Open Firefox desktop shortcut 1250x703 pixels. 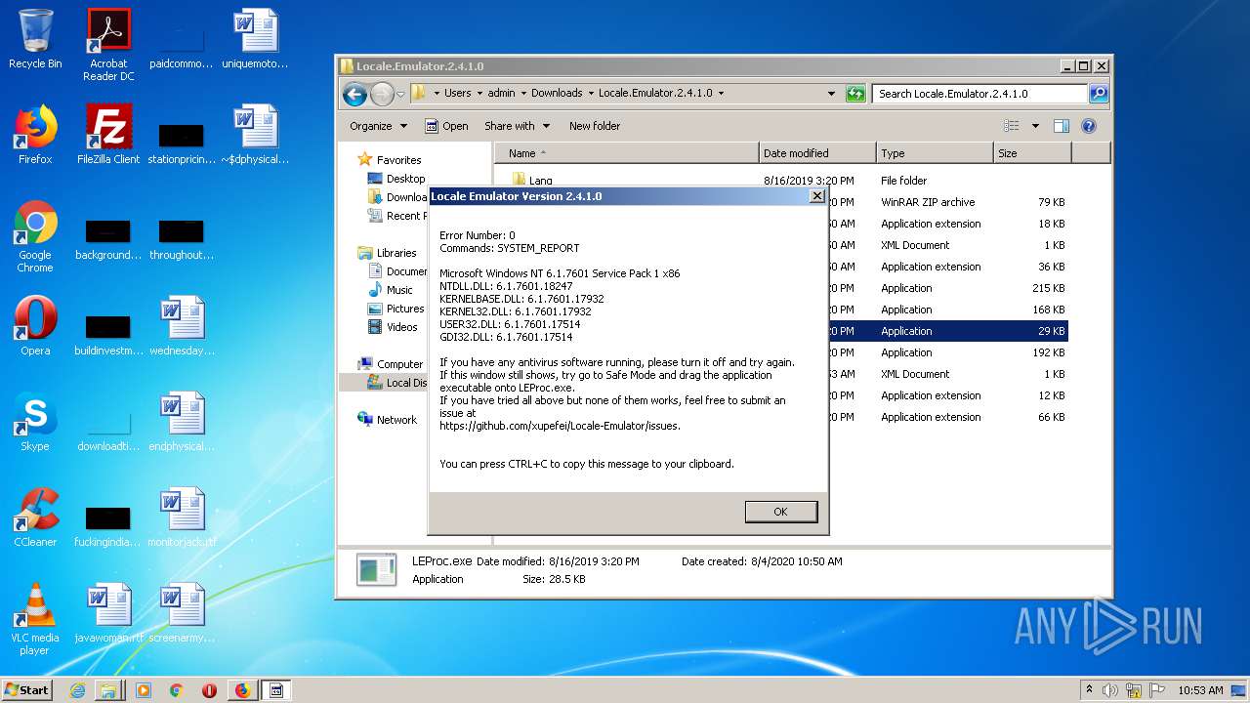tap(35, 134)
